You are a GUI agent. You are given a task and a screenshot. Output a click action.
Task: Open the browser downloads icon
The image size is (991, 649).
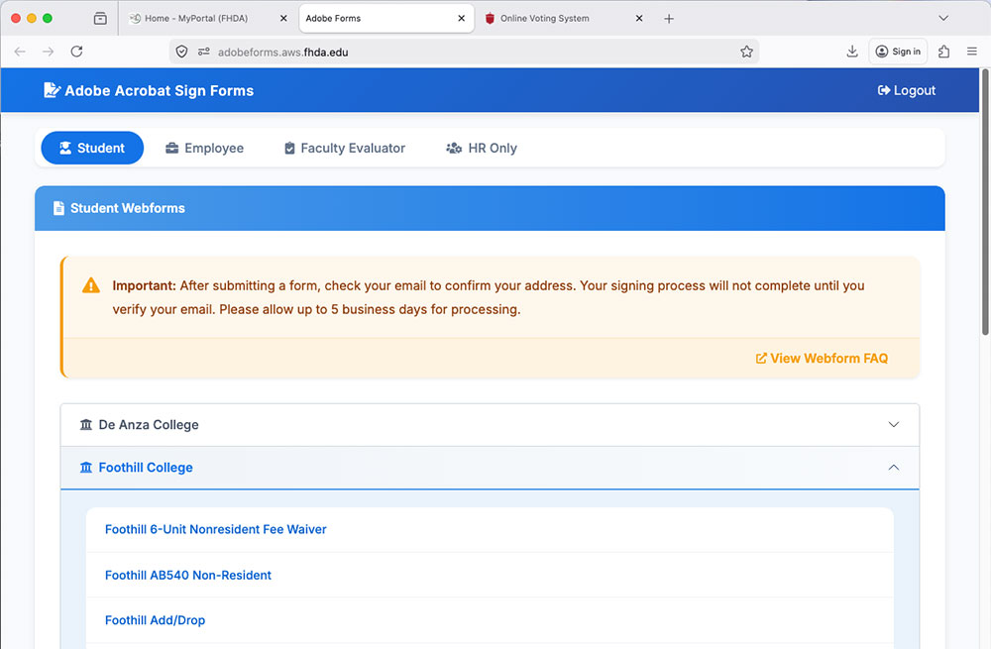pyautogui.click(x=852, y=52)
